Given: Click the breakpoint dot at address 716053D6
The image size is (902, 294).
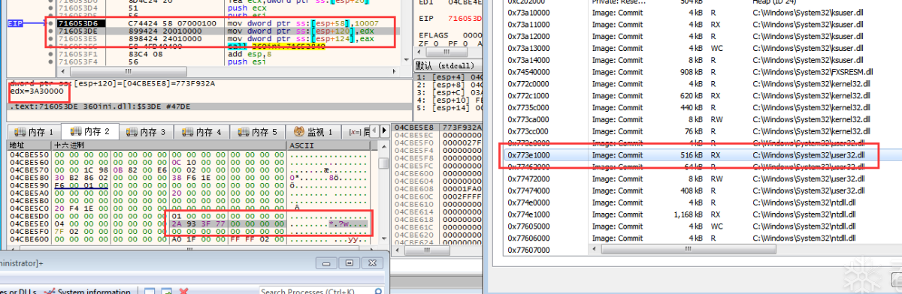Looking at the screenshot, I should pyautogui.click(x=50, y=24).
